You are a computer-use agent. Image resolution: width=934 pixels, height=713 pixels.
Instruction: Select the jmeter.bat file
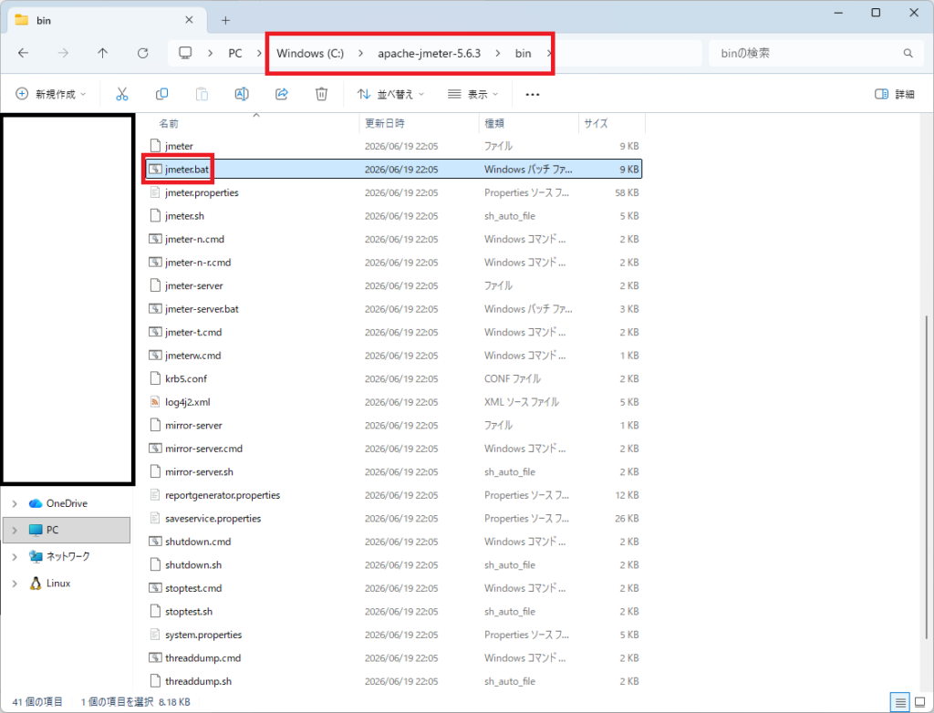pyautogui.click(x=394, y=170)
